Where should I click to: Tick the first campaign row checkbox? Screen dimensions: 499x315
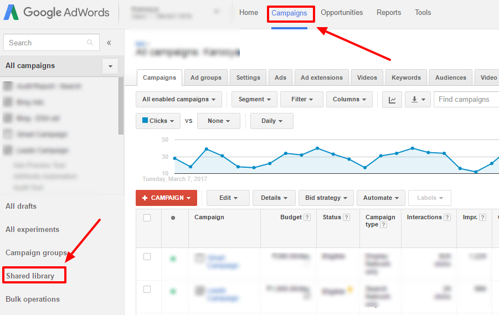point(147,257)
